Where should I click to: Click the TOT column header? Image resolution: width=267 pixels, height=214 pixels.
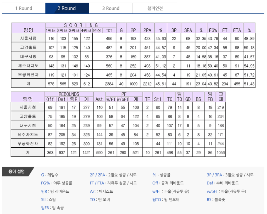pos(109,31)
